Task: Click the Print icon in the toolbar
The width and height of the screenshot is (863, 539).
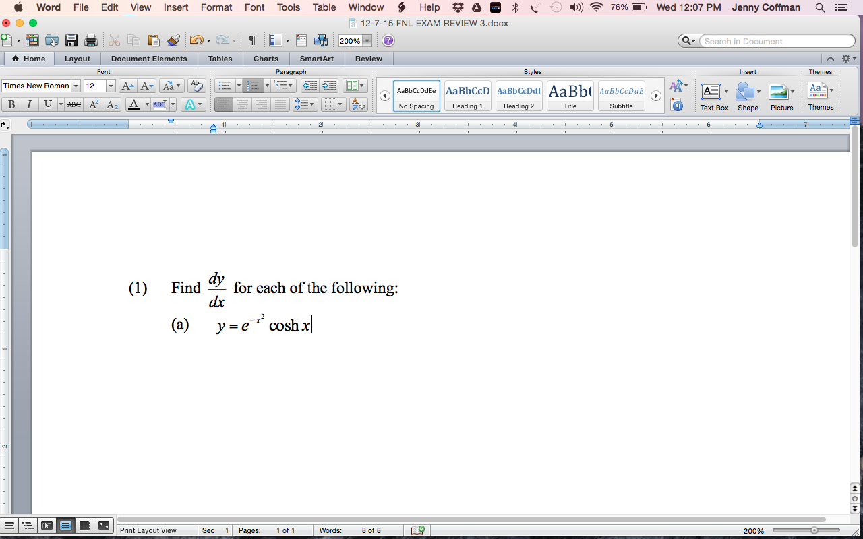Action: (x=90, y=40)
